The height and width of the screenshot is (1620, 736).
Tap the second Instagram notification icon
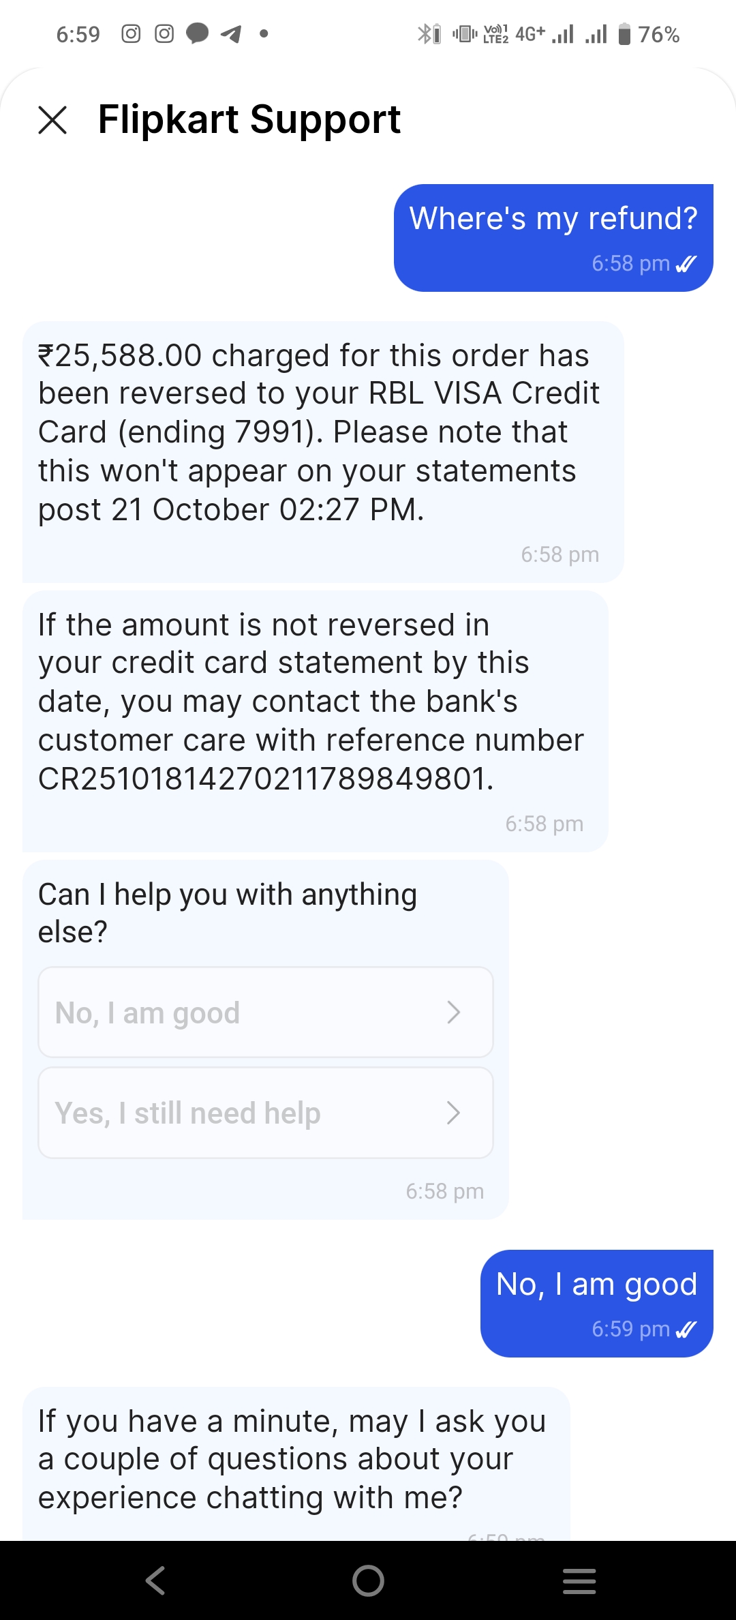[x=164, y=33]
